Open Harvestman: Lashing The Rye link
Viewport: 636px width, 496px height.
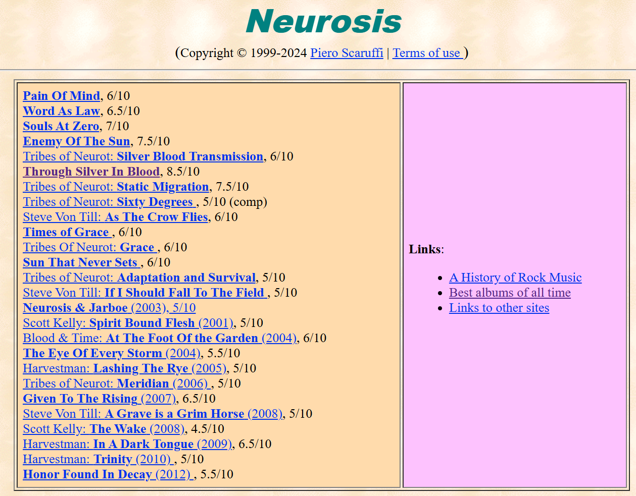125,368
